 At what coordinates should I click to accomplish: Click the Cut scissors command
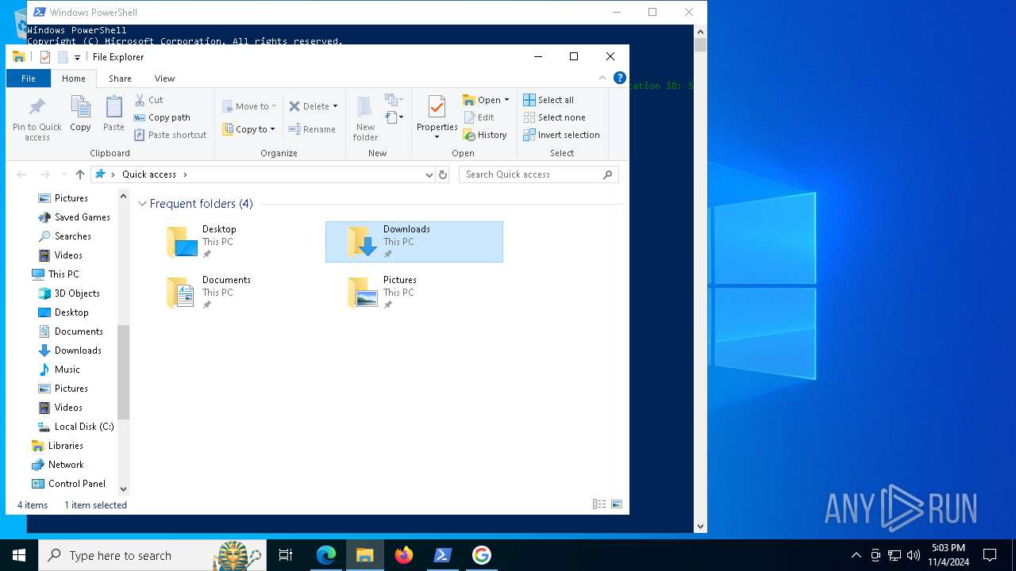pyautogui.click(x=148, y=100)
